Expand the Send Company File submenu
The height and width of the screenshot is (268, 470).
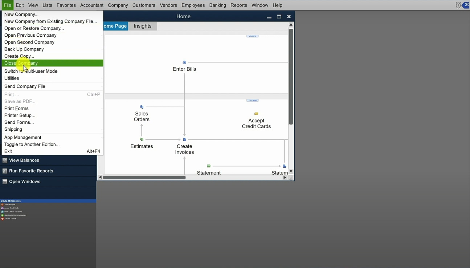pyautogui.click(x=53, y=86)
